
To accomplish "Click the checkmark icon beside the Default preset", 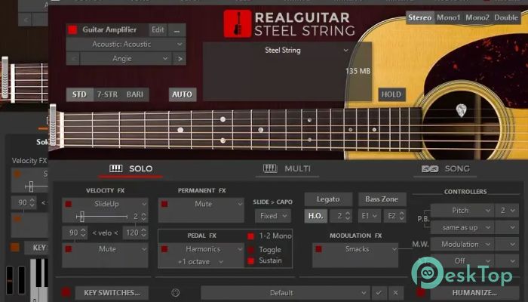I will pos(378,292).
